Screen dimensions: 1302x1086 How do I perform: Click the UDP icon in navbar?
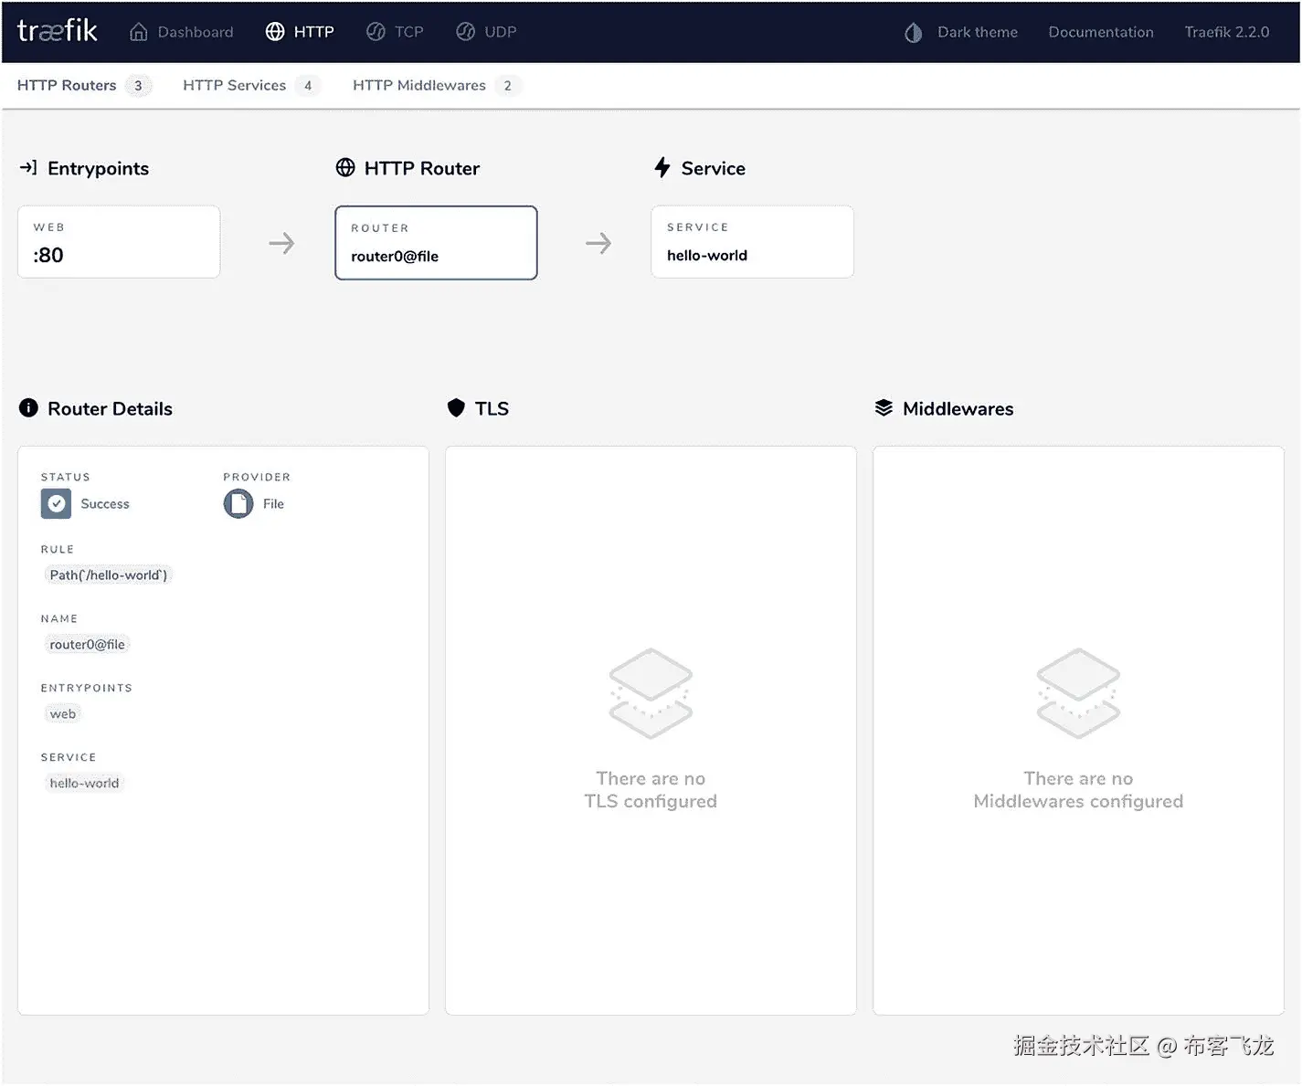point(465,32)
